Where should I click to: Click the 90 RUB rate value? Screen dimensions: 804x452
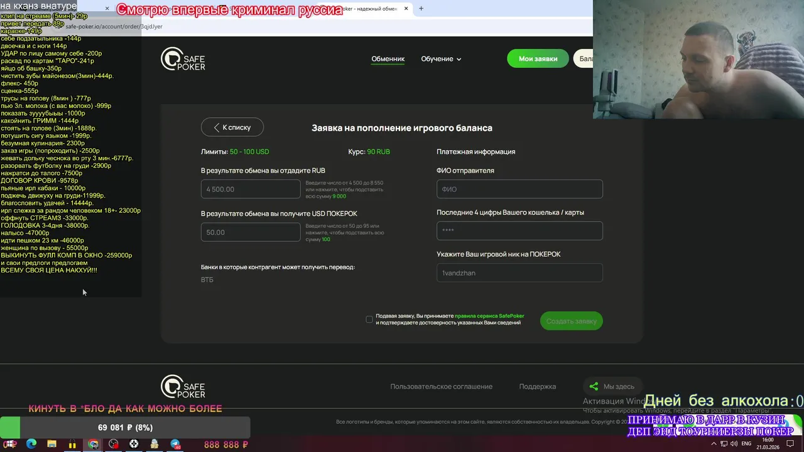[x=378, y=152]
